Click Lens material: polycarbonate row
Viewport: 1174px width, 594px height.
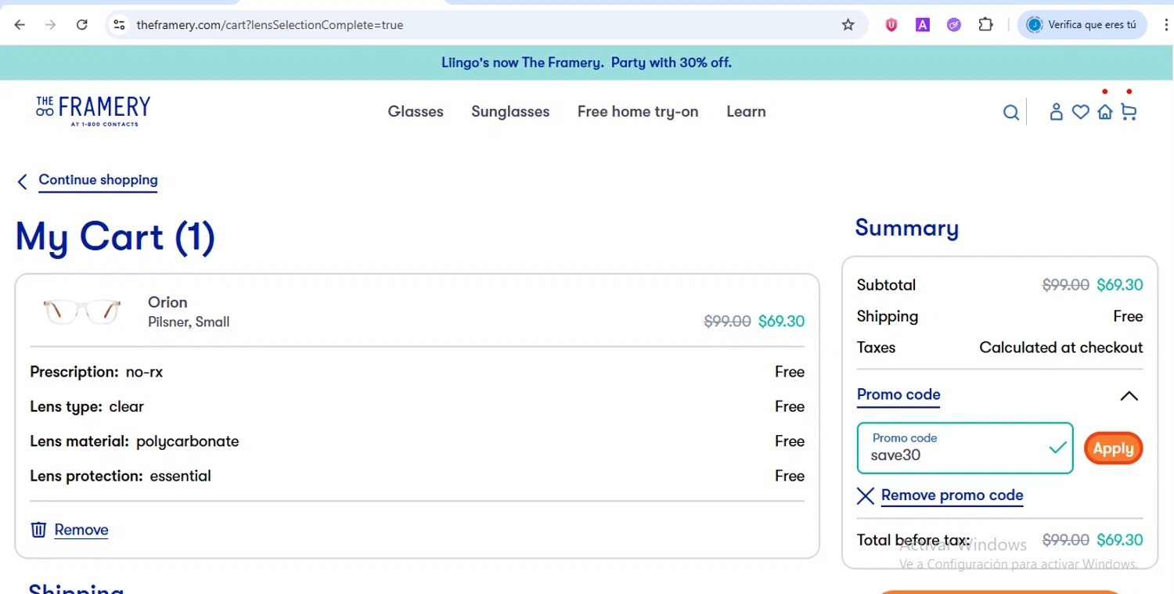pos(417,441)
